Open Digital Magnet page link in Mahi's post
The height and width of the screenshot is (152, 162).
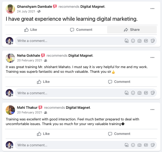[x=78, y=107]
